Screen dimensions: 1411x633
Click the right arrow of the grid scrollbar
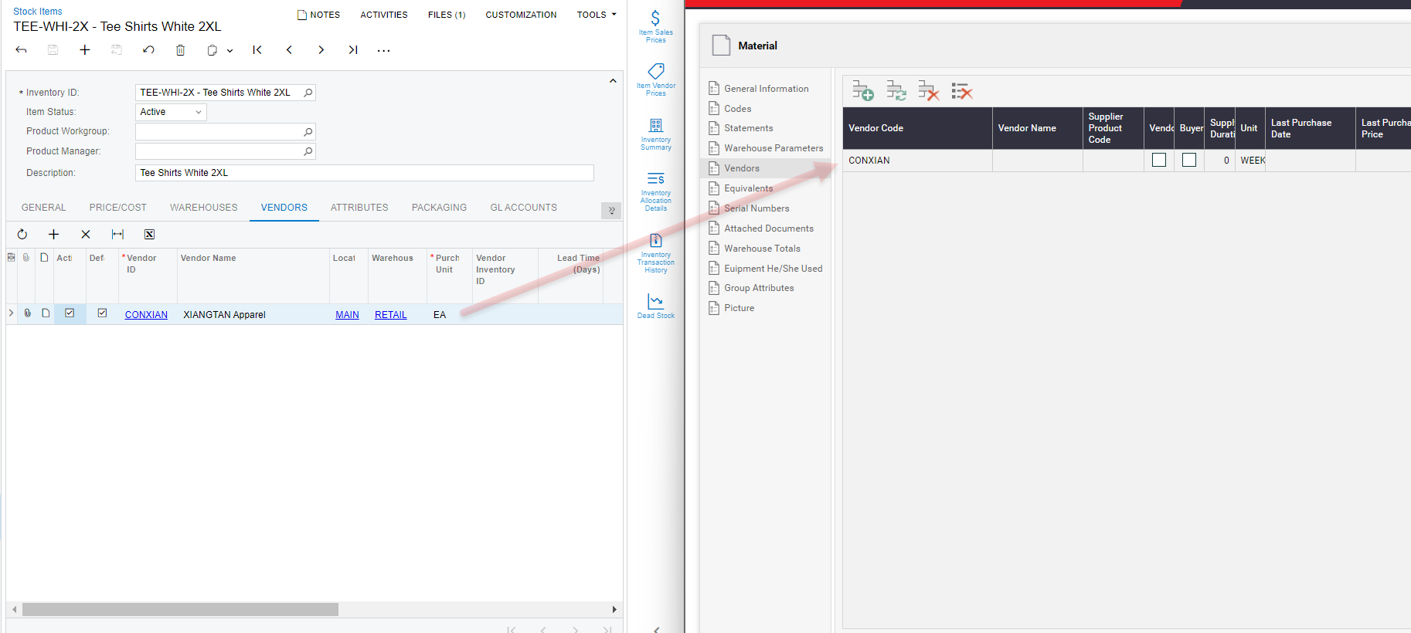pos(614,610)
